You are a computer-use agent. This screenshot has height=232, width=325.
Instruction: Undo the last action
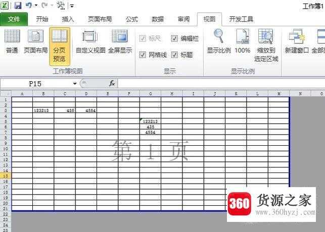(29, 6)
